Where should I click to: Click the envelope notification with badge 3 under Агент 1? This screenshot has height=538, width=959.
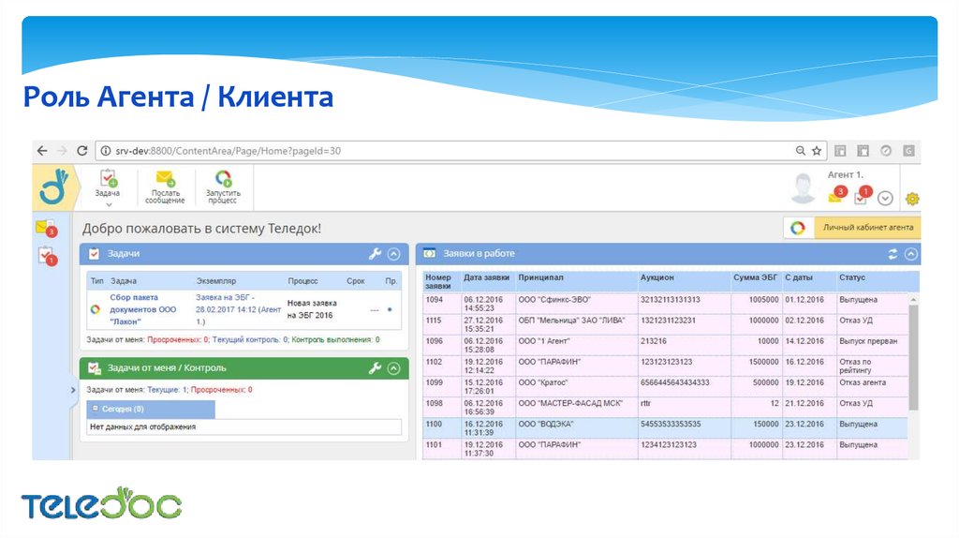pyautogui.click(x=835, y=197)
